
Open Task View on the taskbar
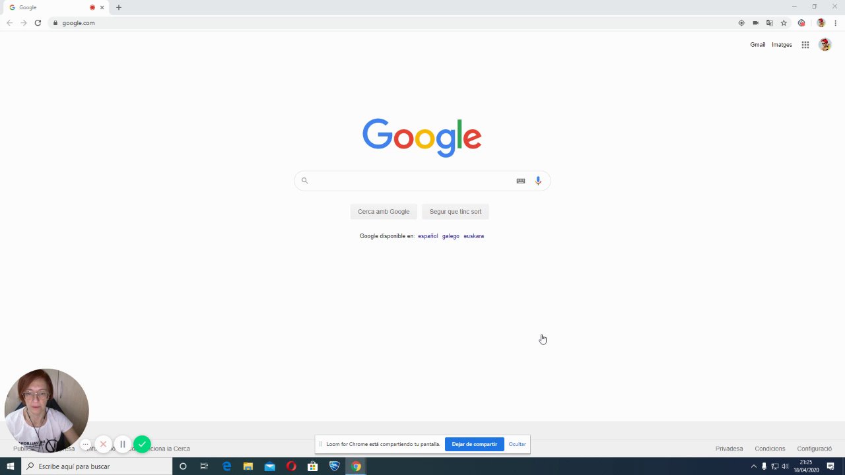pyautogui.click(x=204, y=466)
